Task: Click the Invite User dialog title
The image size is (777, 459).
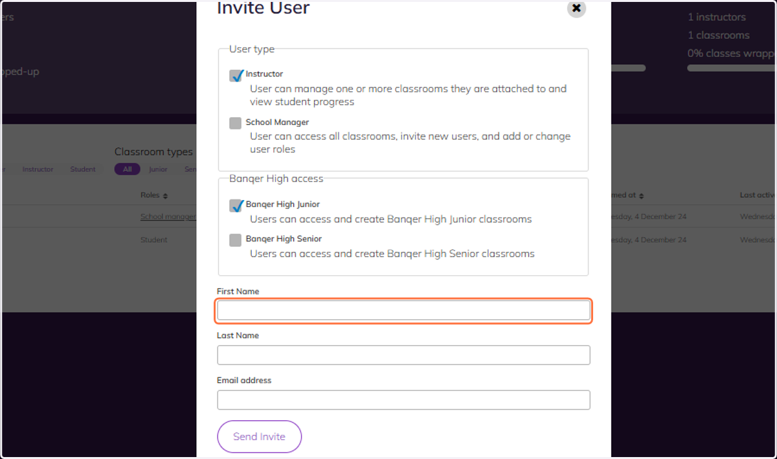Action: pos(263,8)
